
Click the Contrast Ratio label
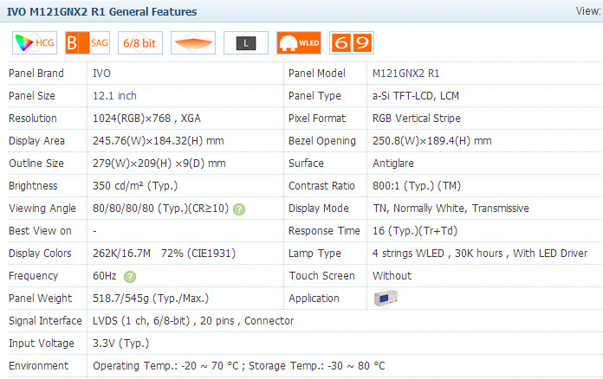[321, 186]
